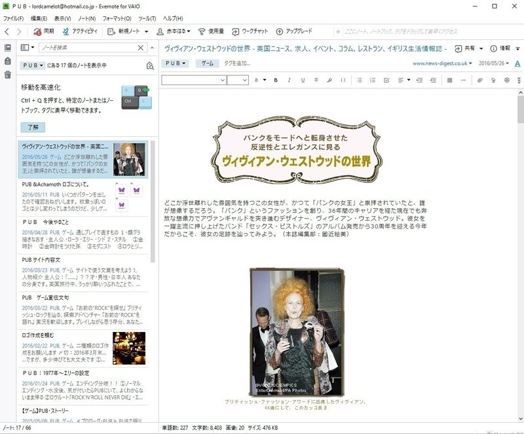The width and height of the screenshot is (524, 434).
Task: Open the PUB notebook selector in note header
Action: 175,63
